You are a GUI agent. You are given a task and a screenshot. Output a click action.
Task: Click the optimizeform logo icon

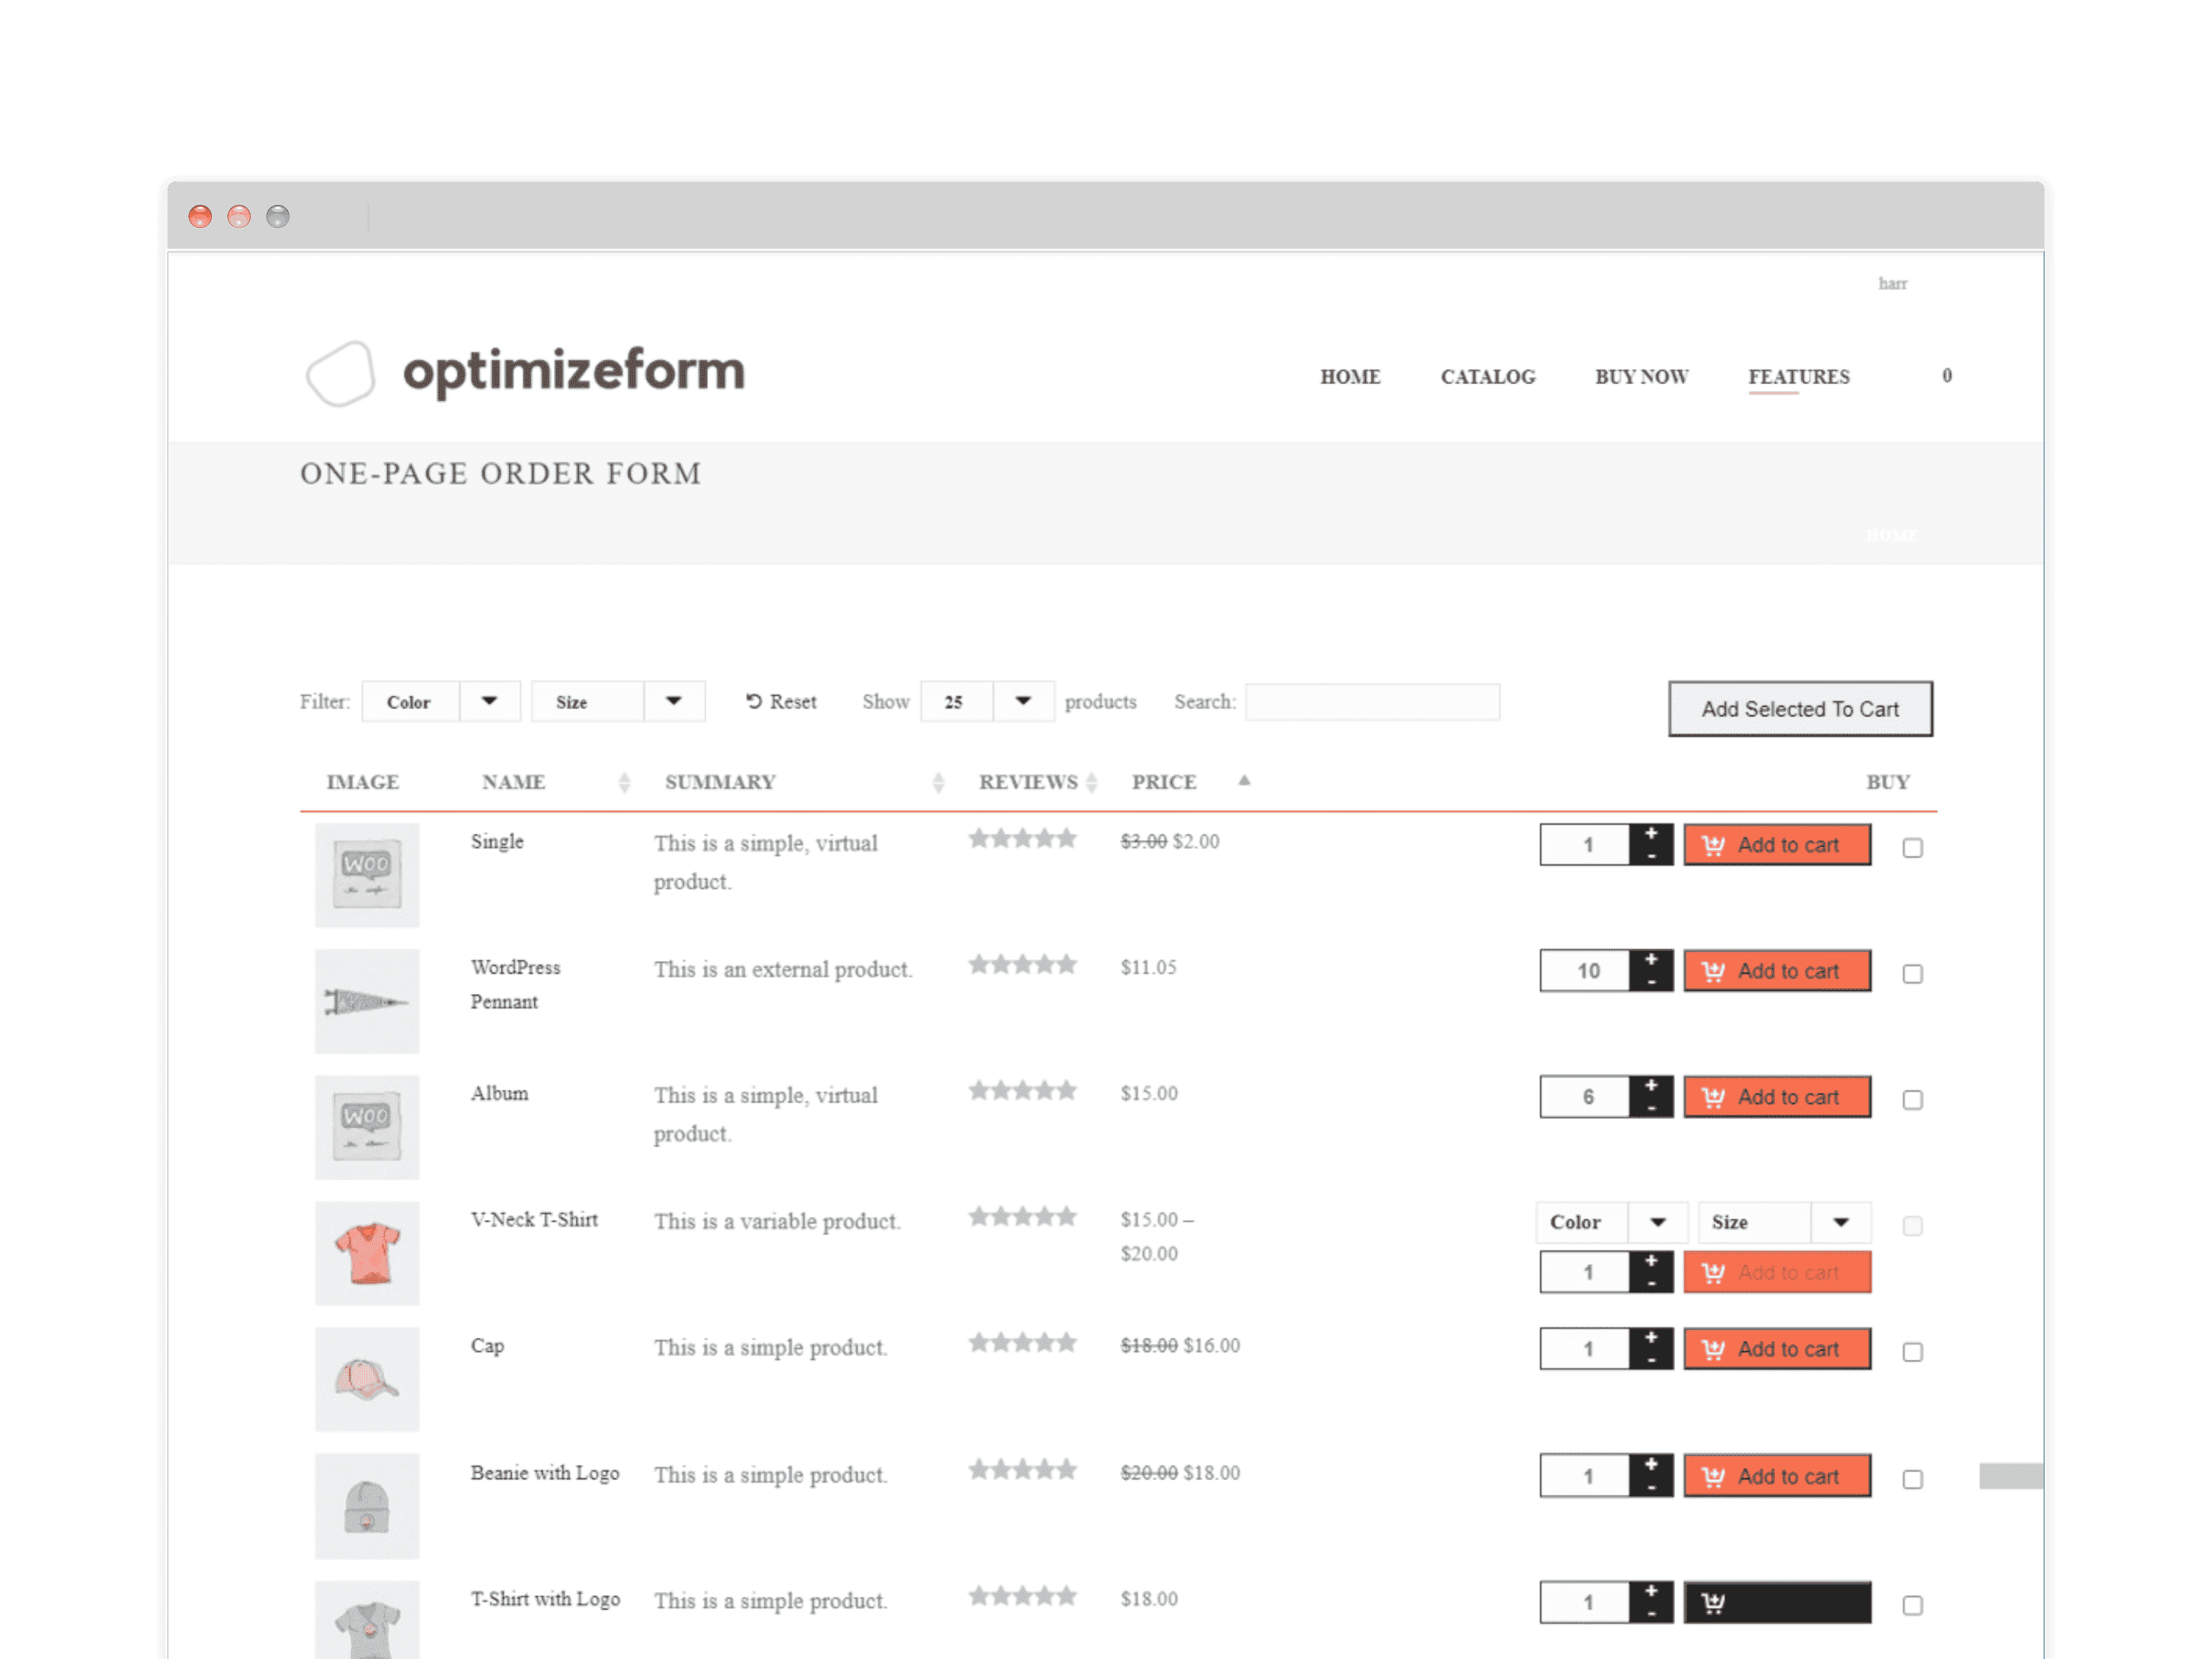coord(340,374)
